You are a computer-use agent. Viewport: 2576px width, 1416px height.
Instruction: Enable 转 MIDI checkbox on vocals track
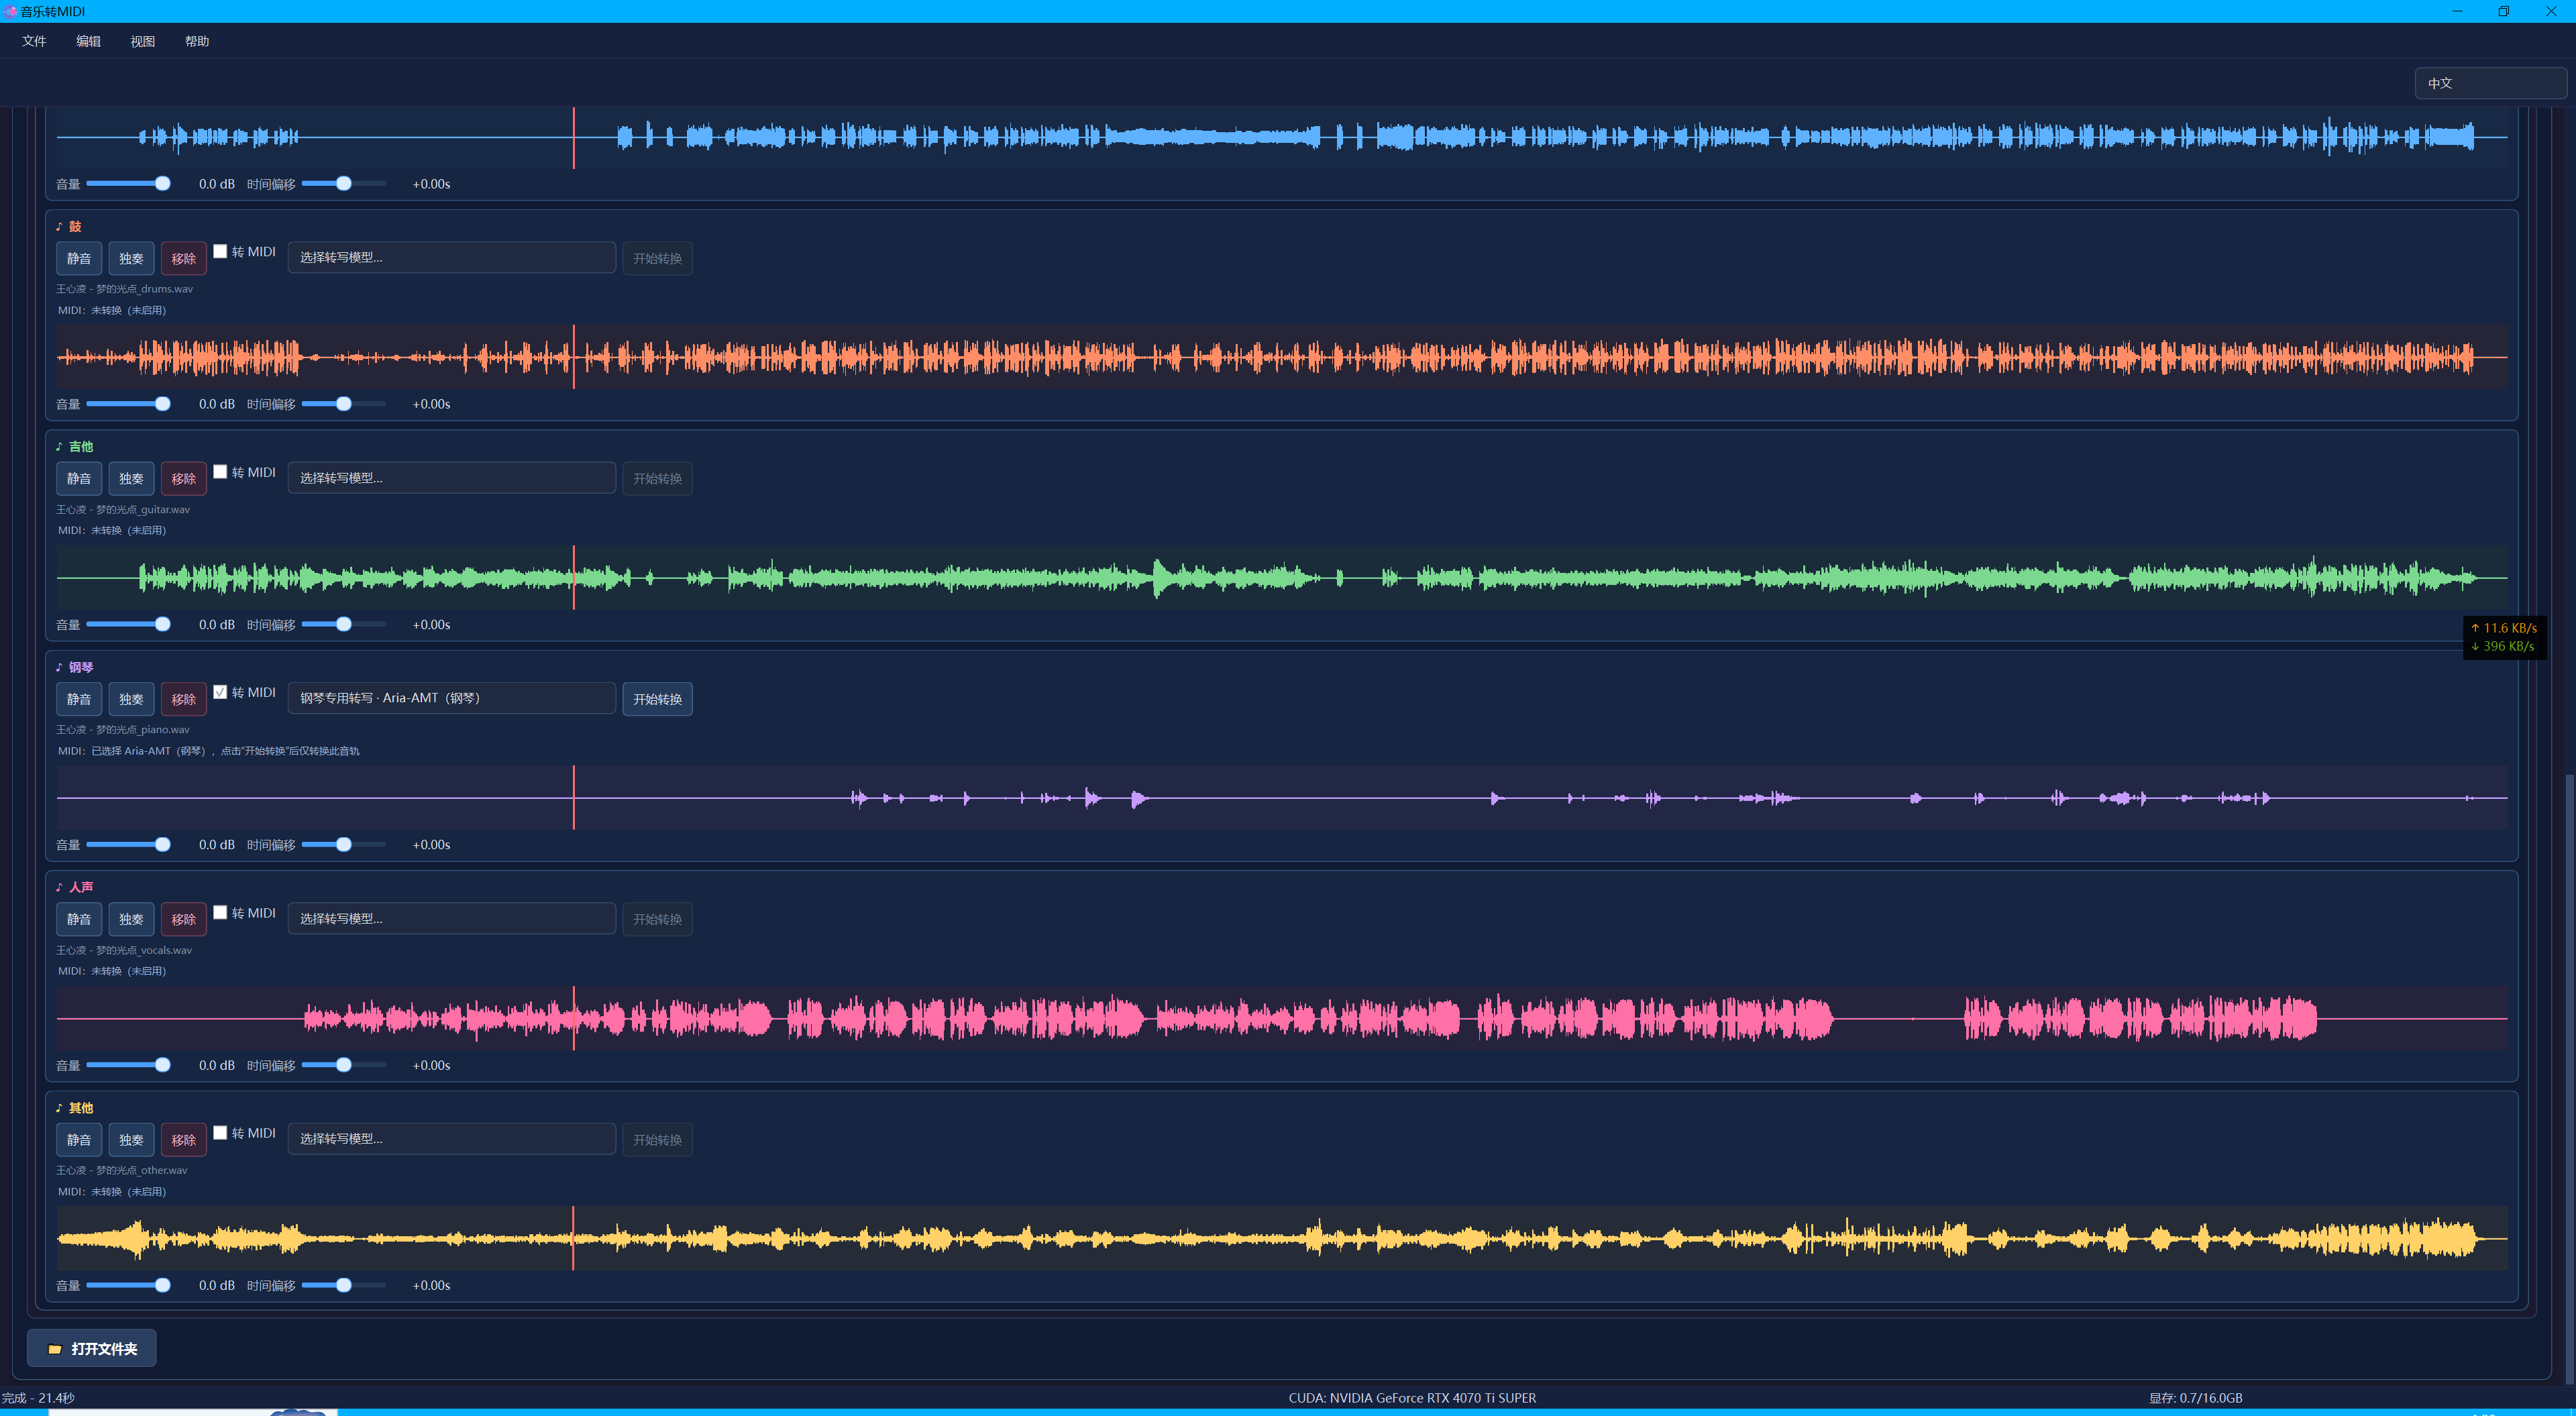tap(220, 912)
